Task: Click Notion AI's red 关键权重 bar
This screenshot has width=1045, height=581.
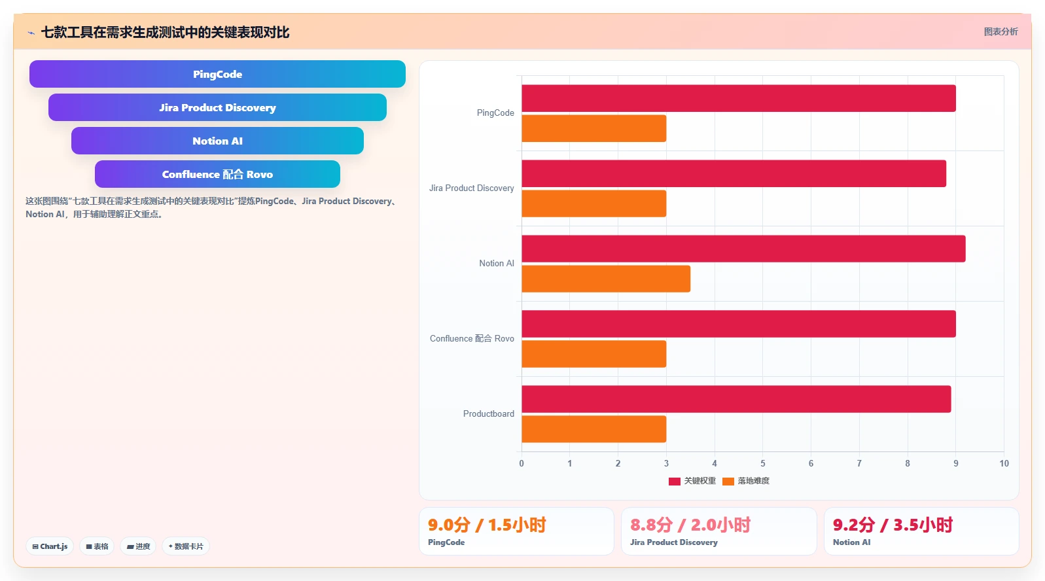Action: click(743, 249)
